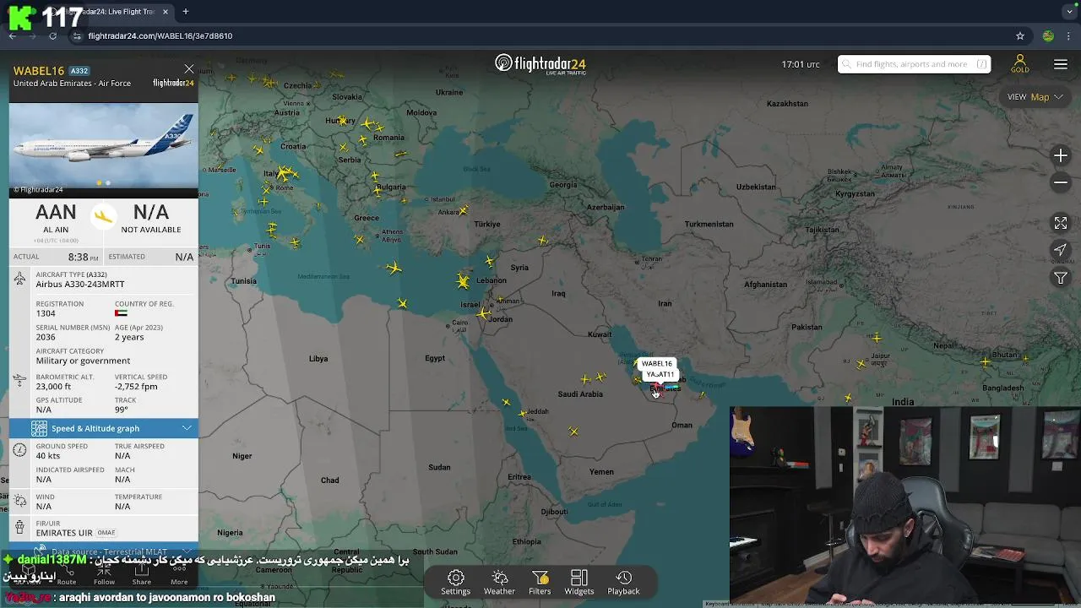Click the track value 99°
Screen dimensions: 1081x608
[122, 410]
